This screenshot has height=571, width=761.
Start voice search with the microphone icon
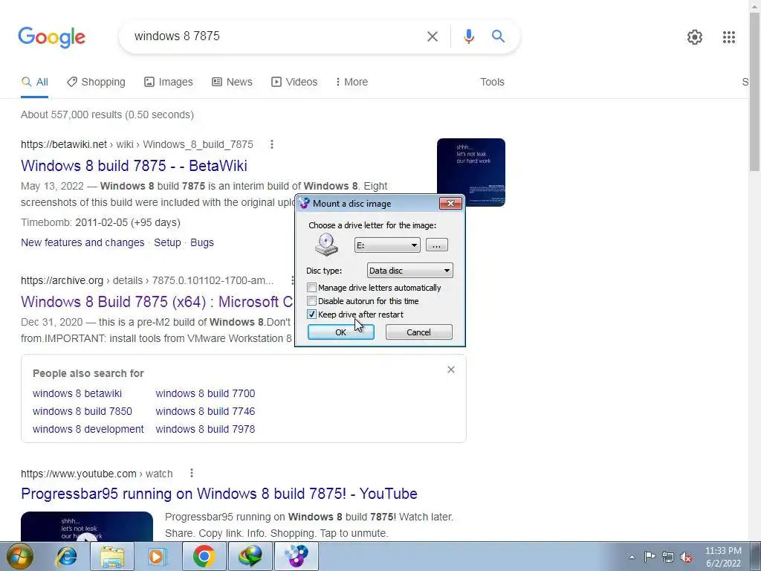click(x=468, y=36)
